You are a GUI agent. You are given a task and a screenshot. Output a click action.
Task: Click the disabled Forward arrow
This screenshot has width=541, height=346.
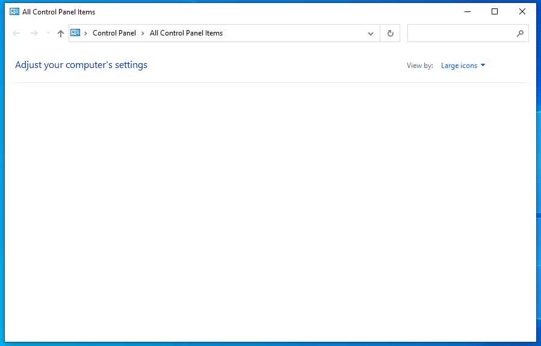(x=34, y=33)
